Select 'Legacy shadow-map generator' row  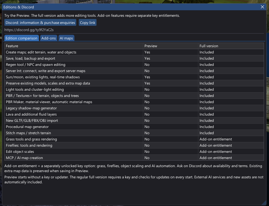point(134,108)
